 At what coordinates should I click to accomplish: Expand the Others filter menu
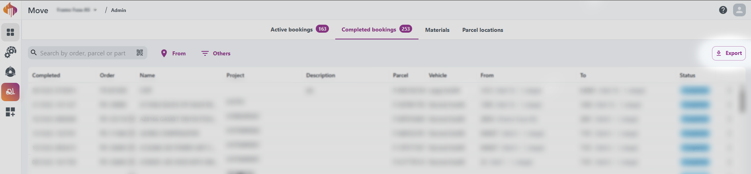click(x=216, y=53)
